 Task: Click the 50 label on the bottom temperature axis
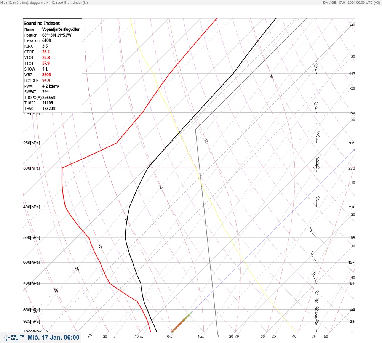point(326,337)
